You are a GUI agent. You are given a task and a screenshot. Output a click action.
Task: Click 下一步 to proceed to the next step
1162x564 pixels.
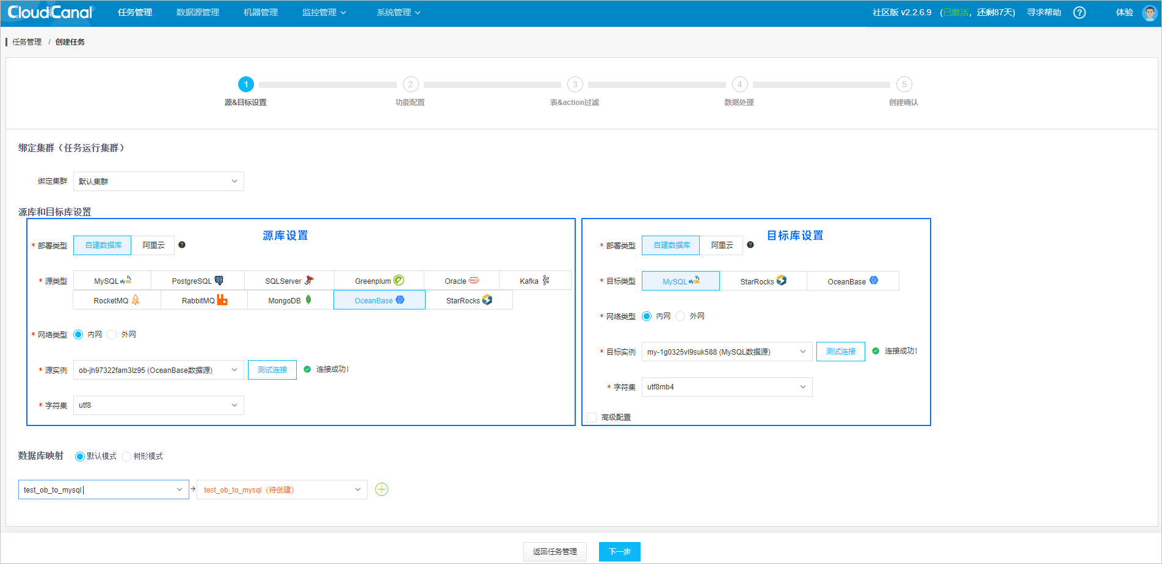tap(619, 551)
